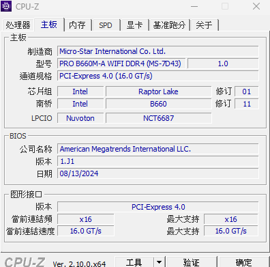Click the model revision value 1.0
This screenshot has width=270, height=267.
pyautogui.click(x=223, y=64)
